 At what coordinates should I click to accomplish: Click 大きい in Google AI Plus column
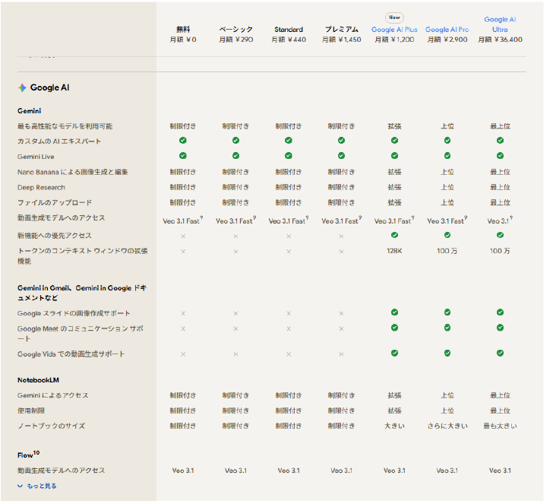[394, 426]
